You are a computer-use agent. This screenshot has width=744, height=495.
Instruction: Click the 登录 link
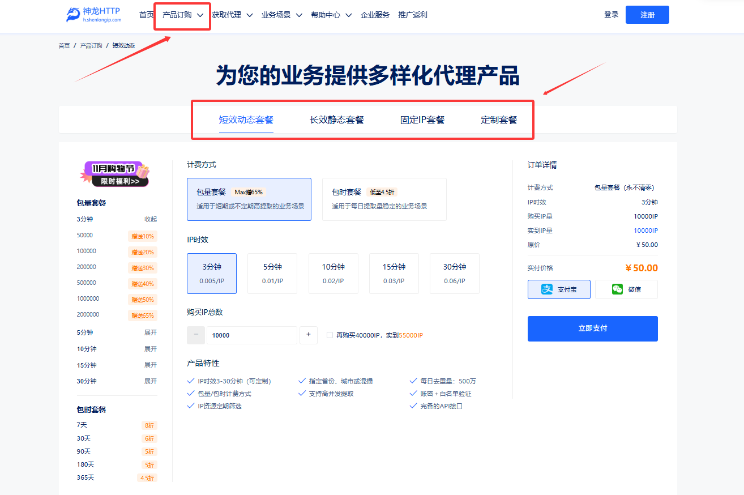611,15
